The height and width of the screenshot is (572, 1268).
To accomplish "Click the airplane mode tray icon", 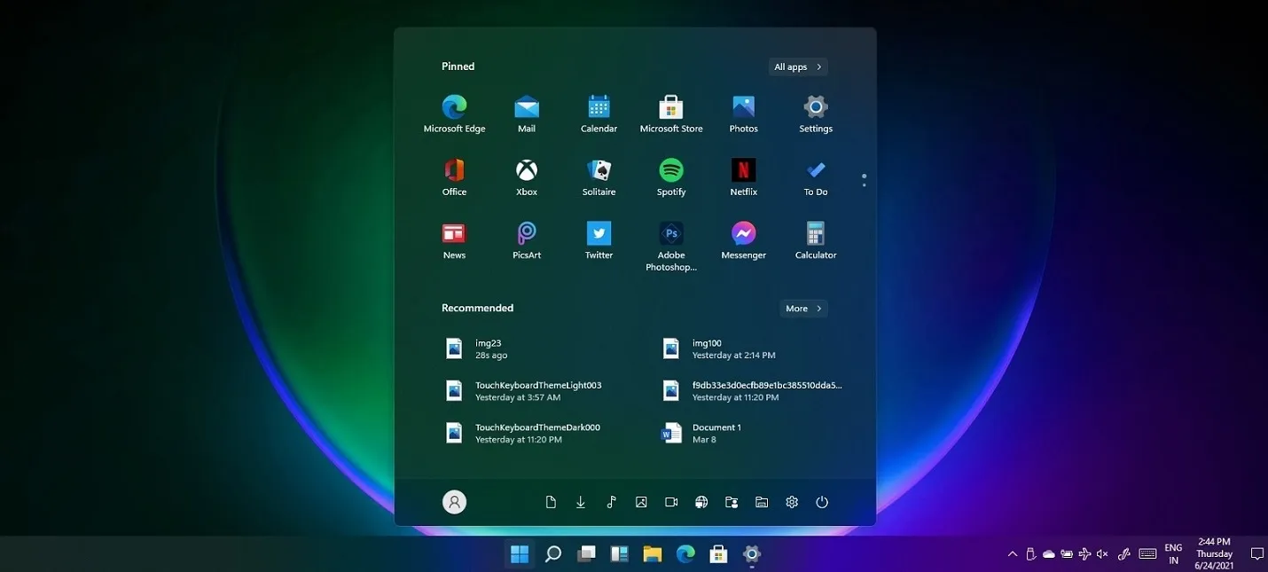I will (1084, 554).
